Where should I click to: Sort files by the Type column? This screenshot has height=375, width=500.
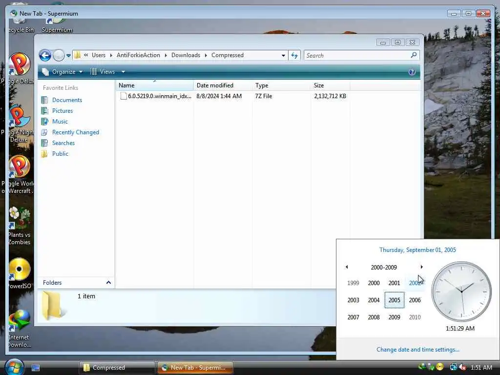pos(282,85)
